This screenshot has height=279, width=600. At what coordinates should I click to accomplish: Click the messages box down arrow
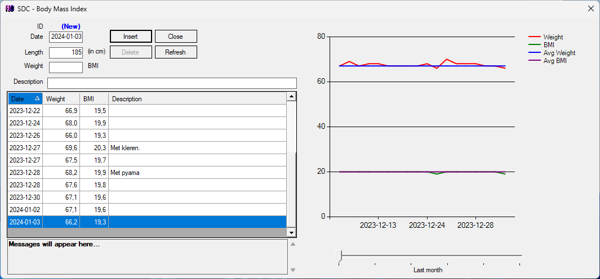click(293, 270)
